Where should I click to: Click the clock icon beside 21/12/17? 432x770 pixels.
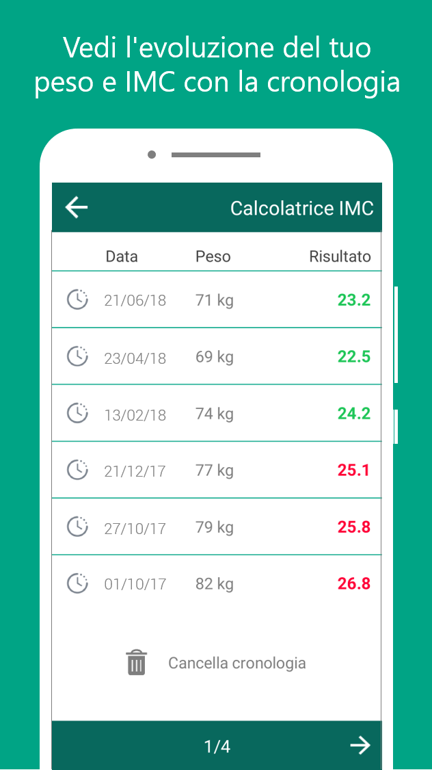(77, 470)
